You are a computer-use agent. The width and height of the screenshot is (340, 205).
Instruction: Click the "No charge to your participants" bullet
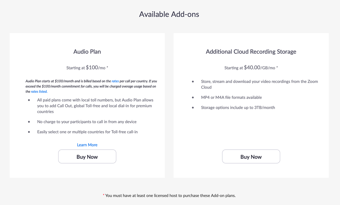point(87,122)
